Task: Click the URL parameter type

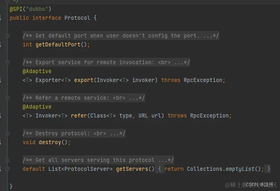Action: [143, 115]
